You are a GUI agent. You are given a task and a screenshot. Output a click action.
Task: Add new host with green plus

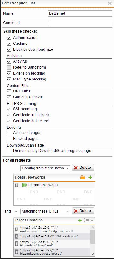point(90,177)
